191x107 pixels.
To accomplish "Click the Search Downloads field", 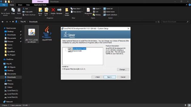I will pyautogui.click(x=175, y=22).
